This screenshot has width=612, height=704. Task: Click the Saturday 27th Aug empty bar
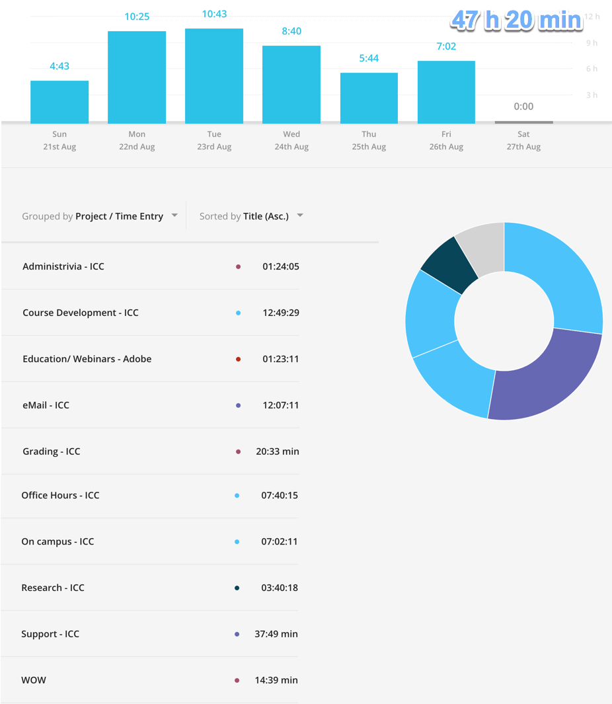click(523, 122)
